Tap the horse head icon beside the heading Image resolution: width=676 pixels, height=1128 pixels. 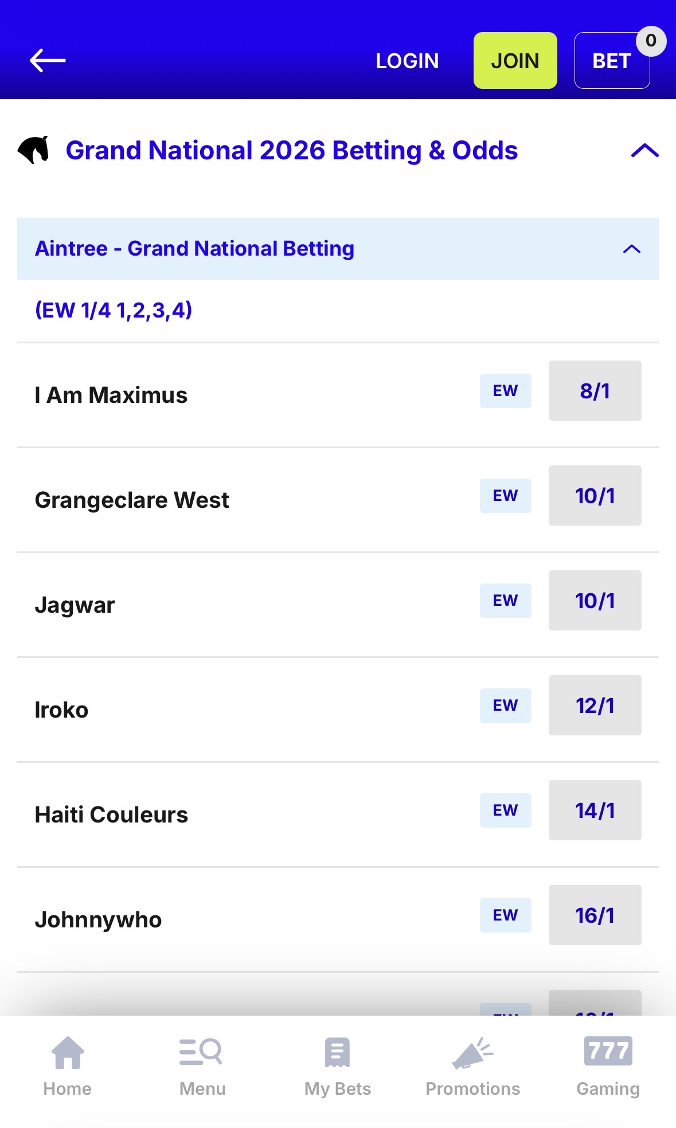point(35,150)
